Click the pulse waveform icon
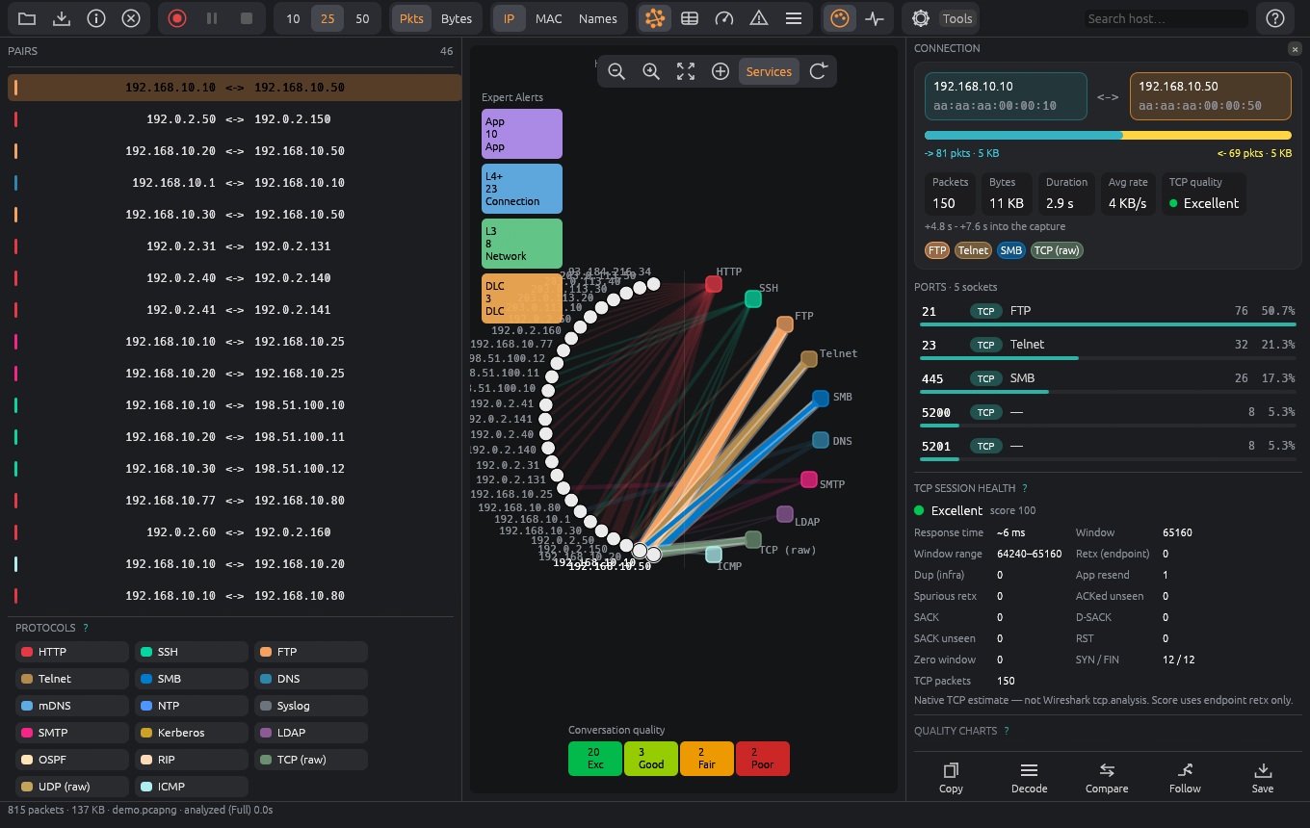 tap(875, 18)
